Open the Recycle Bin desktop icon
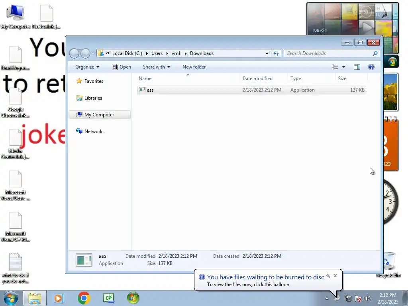Image resolution: width=408 pixels, height=306 pixels. point(388,265)
